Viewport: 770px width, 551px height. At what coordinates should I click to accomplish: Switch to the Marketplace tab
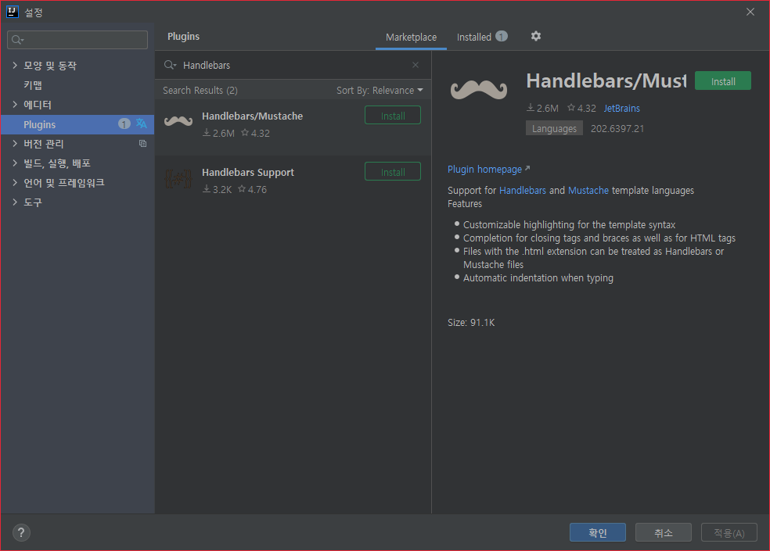pos(411,37)
